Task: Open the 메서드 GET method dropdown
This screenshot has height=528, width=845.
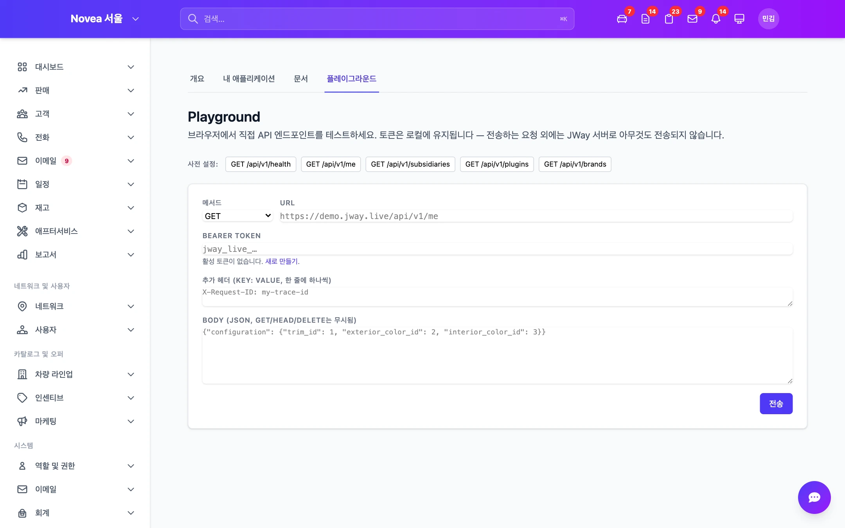Action: point(237,216)
